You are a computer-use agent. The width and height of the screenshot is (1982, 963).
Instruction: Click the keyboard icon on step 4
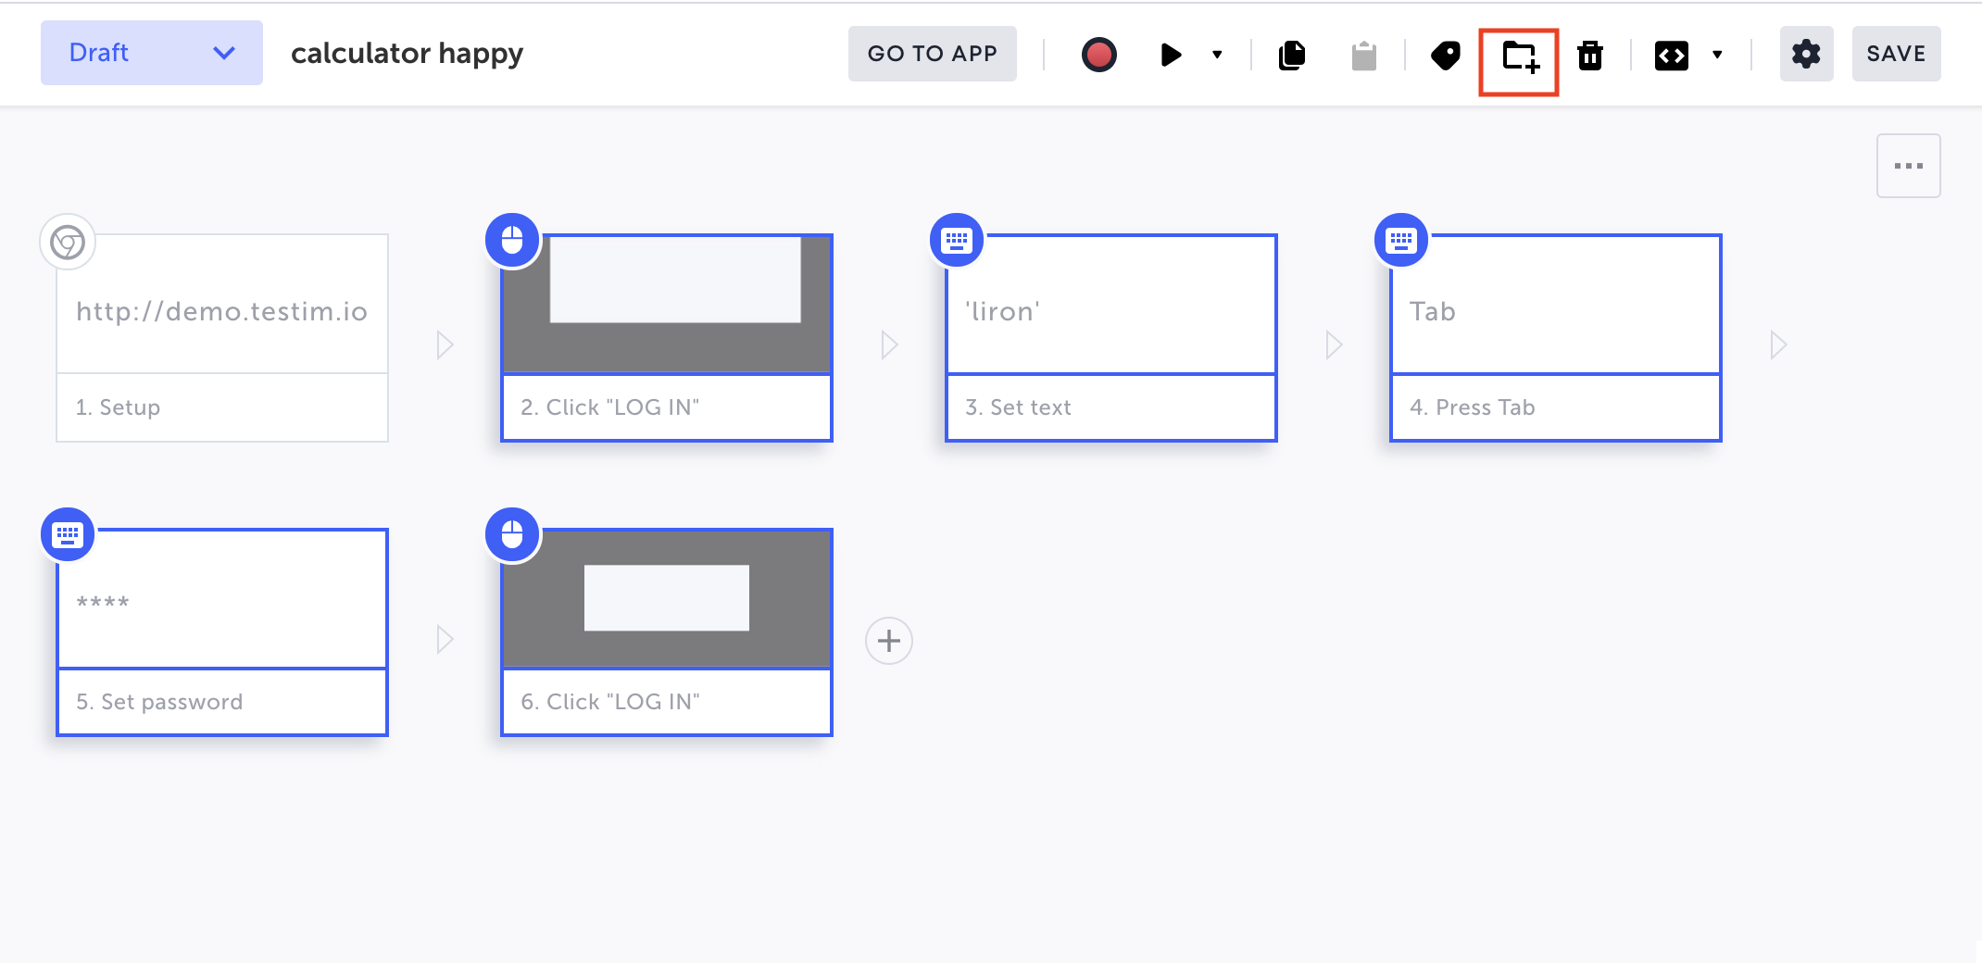(x=1401, y=241)
